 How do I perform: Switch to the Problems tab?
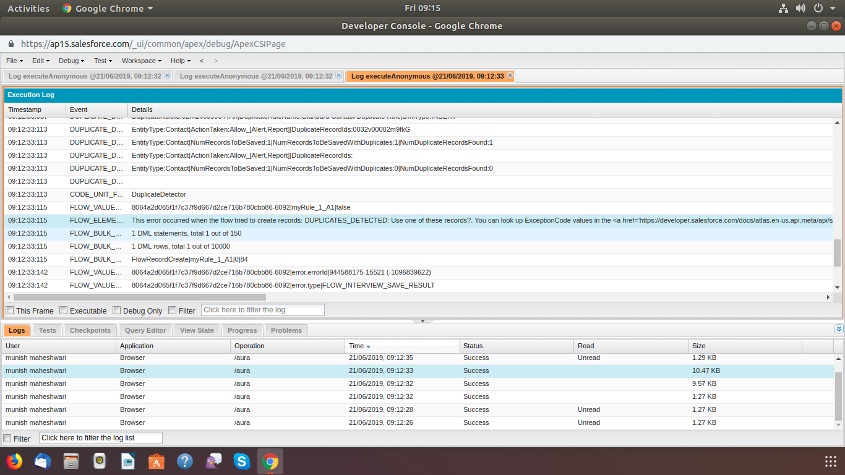tap(286, 330)
